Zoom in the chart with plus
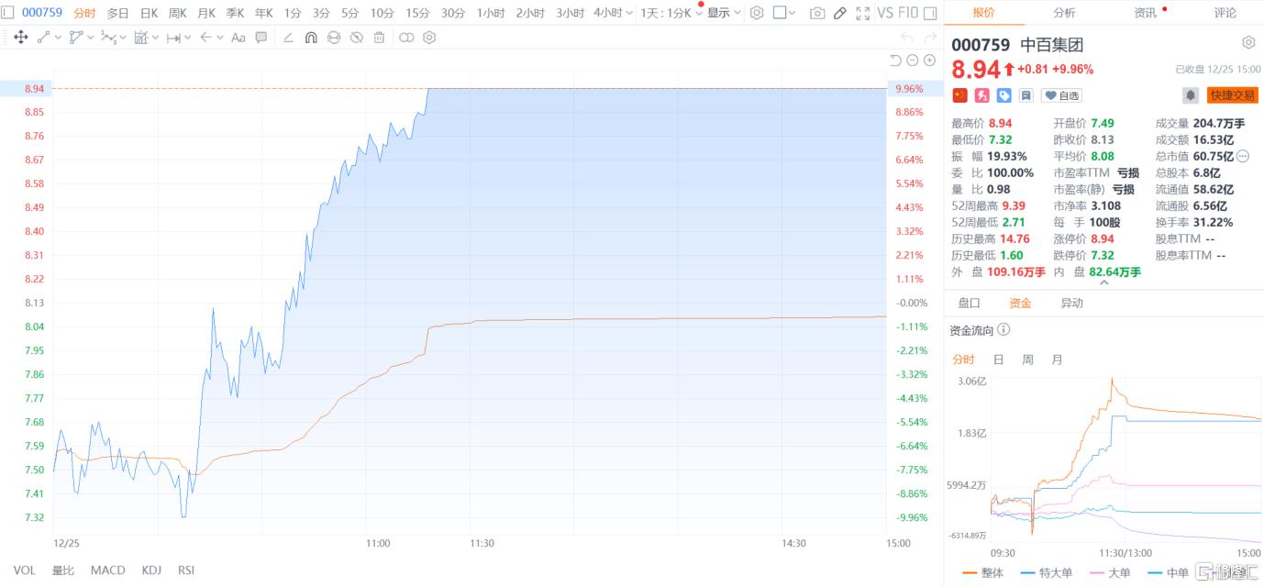This screenshot has height=587, width=1264. pyautogui.click(x=929, y=61)
